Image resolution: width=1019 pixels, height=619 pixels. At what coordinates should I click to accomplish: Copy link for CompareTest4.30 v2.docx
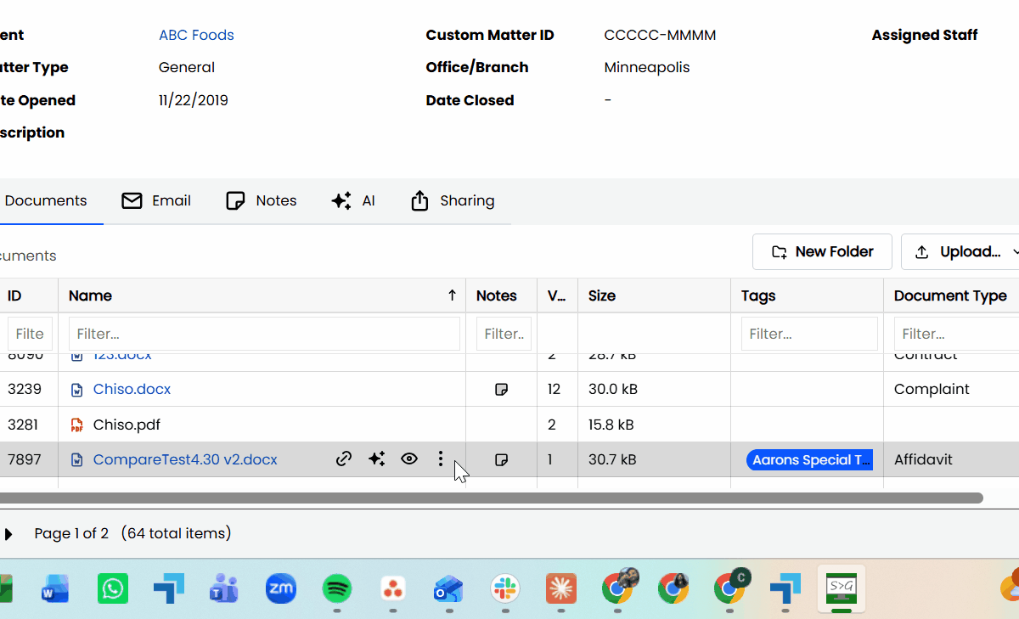(x=344, y=459)
